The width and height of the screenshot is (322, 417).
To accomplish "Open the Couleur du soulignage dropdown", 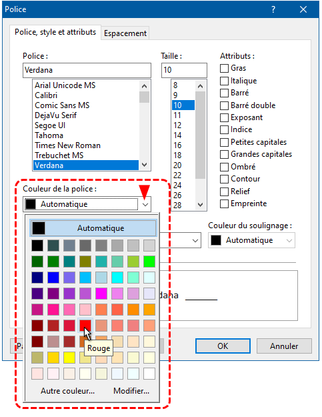I will tap(251, 240).
